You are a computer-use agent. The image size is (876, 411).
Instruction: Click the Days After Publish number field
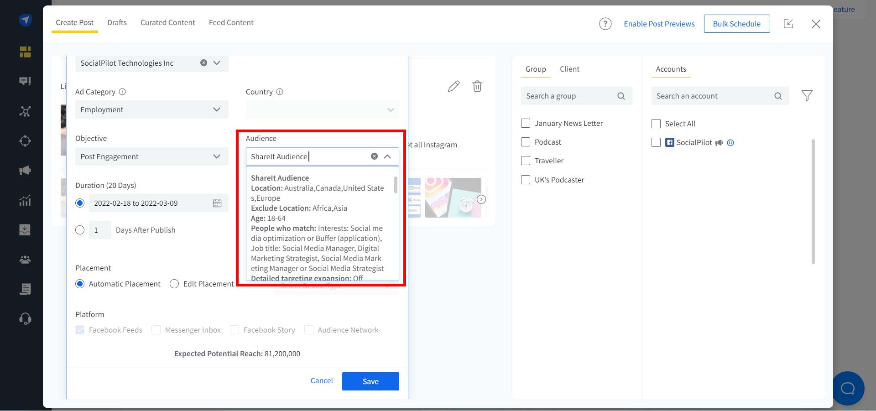[x=100, y=230]
